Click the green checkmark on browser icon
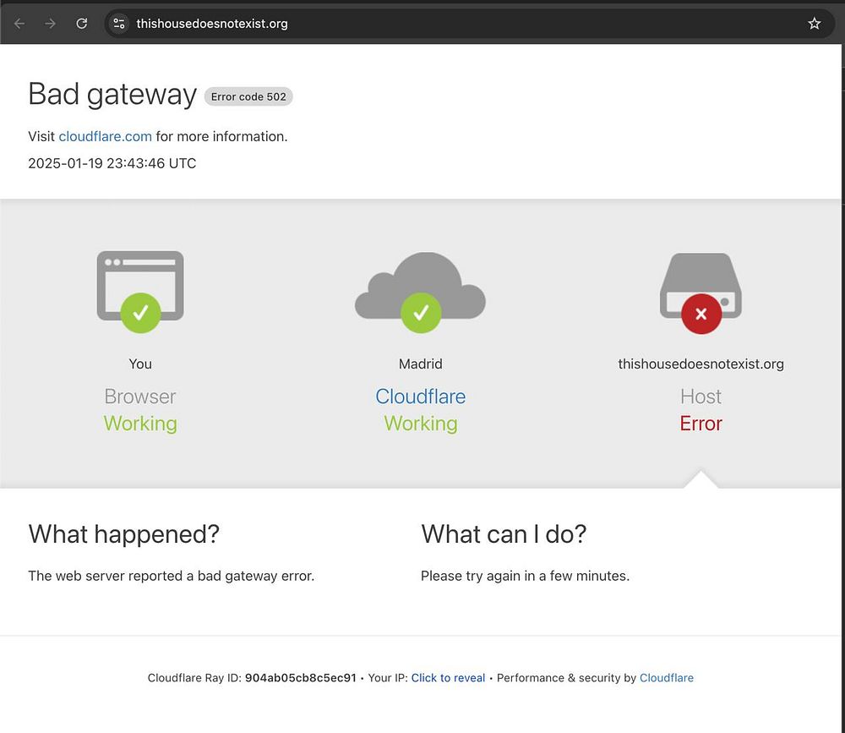The image size is (845, 733). [x=140, y=313]
